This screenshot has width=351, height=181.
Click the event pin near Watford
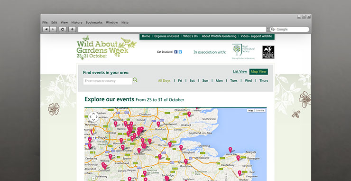tap(116, 124)
